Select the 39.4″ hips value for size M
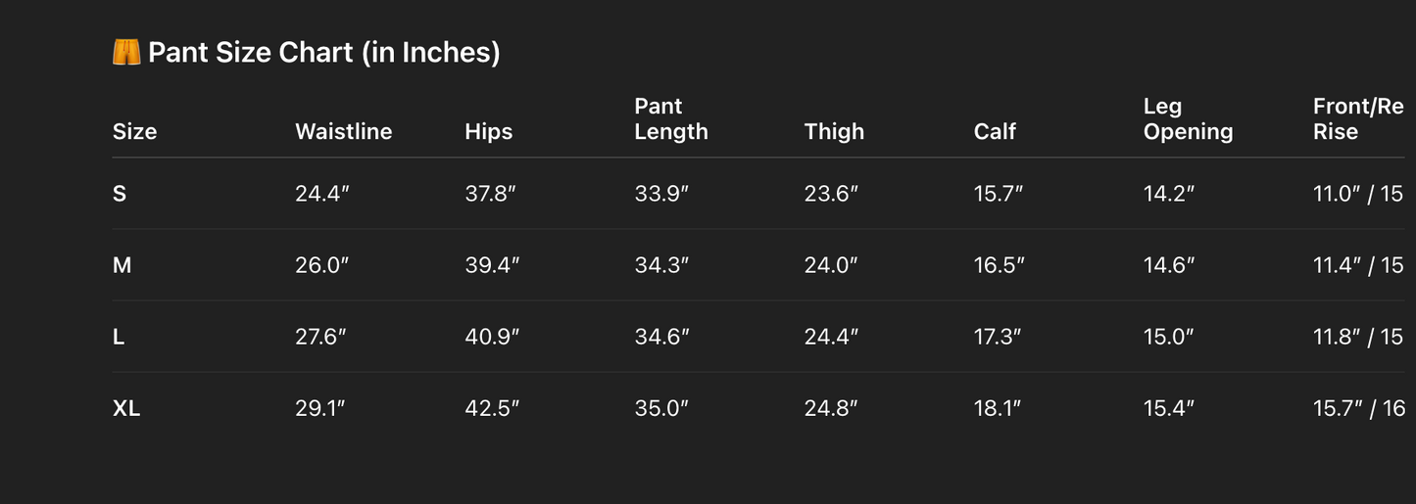The height and width of the screenshot is (504, 1416). click(492, 265)
